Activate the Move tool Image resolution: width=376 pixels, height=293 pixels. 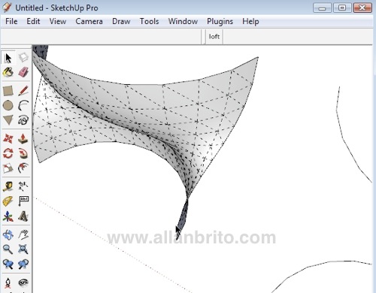coord(8,138)
